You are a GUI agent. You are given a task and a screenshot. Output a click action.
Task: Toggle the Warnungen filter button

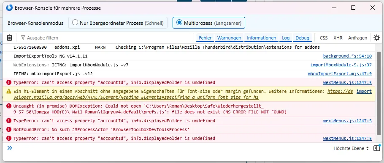point(229,38)
